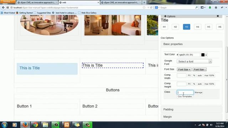Open a new tab with plus button
Image resolution: width=228 pixels, height=128 pixels.
144,2
